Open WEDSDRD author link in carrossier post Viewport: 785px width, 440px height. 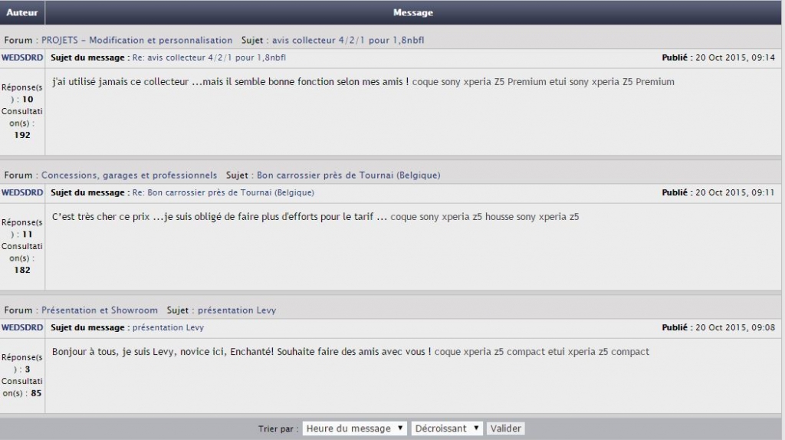(x=22, y=192)
